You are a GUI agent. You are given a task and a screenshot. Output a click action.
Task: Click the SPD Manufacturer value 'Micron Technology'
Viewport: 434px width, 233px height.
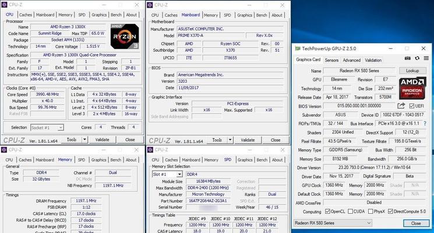click(x=208, y=194)
